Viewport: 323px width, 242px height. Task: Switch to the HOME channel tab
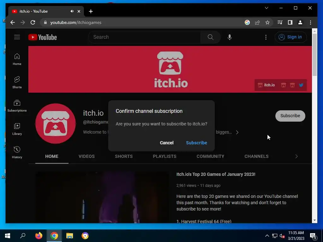[x=52, y=156]
